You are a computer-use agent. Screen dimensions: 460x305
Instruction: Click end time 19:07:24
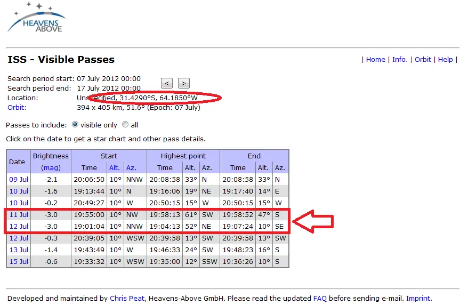click(238, 226)
